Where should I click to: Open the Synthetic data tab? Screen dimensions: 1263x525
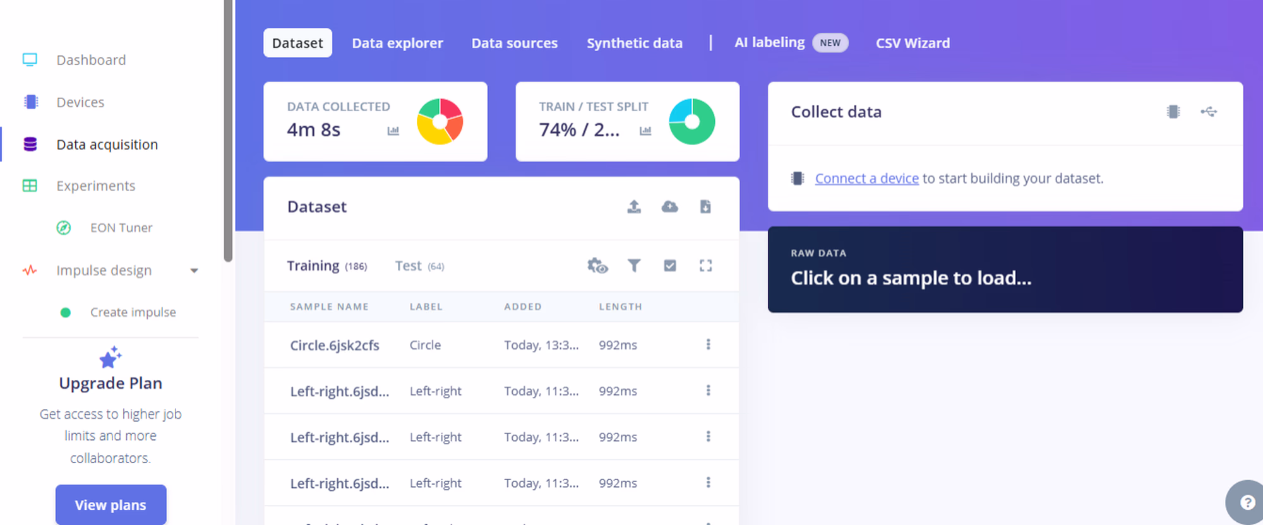pyautogui.click(x=635, y=43)
